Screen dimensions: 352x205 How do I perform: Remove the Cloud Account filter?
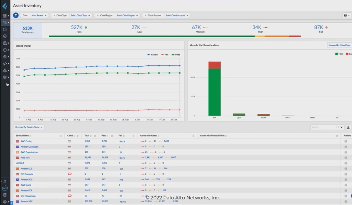pyautogui.click(x=145, y=15)
